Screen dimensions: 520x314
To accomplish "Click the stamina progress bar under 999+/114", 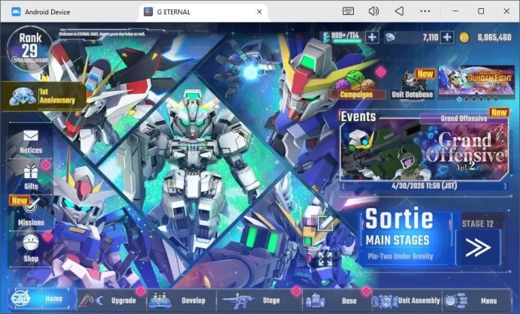I will pyautogui.click(x=347, y=41).
